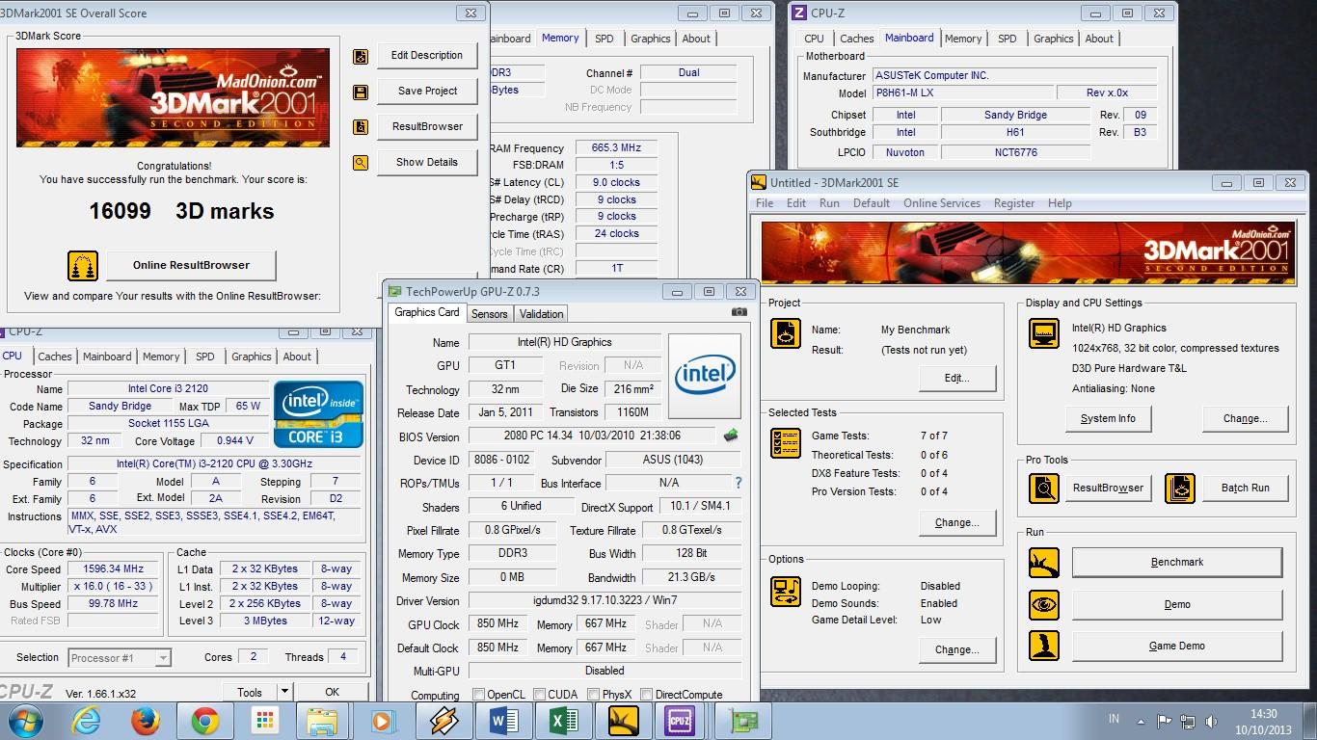This screenshot has height=740, width=1317.
Task: Open Google Chrome from the taskbar
Action: coord(204,720)
